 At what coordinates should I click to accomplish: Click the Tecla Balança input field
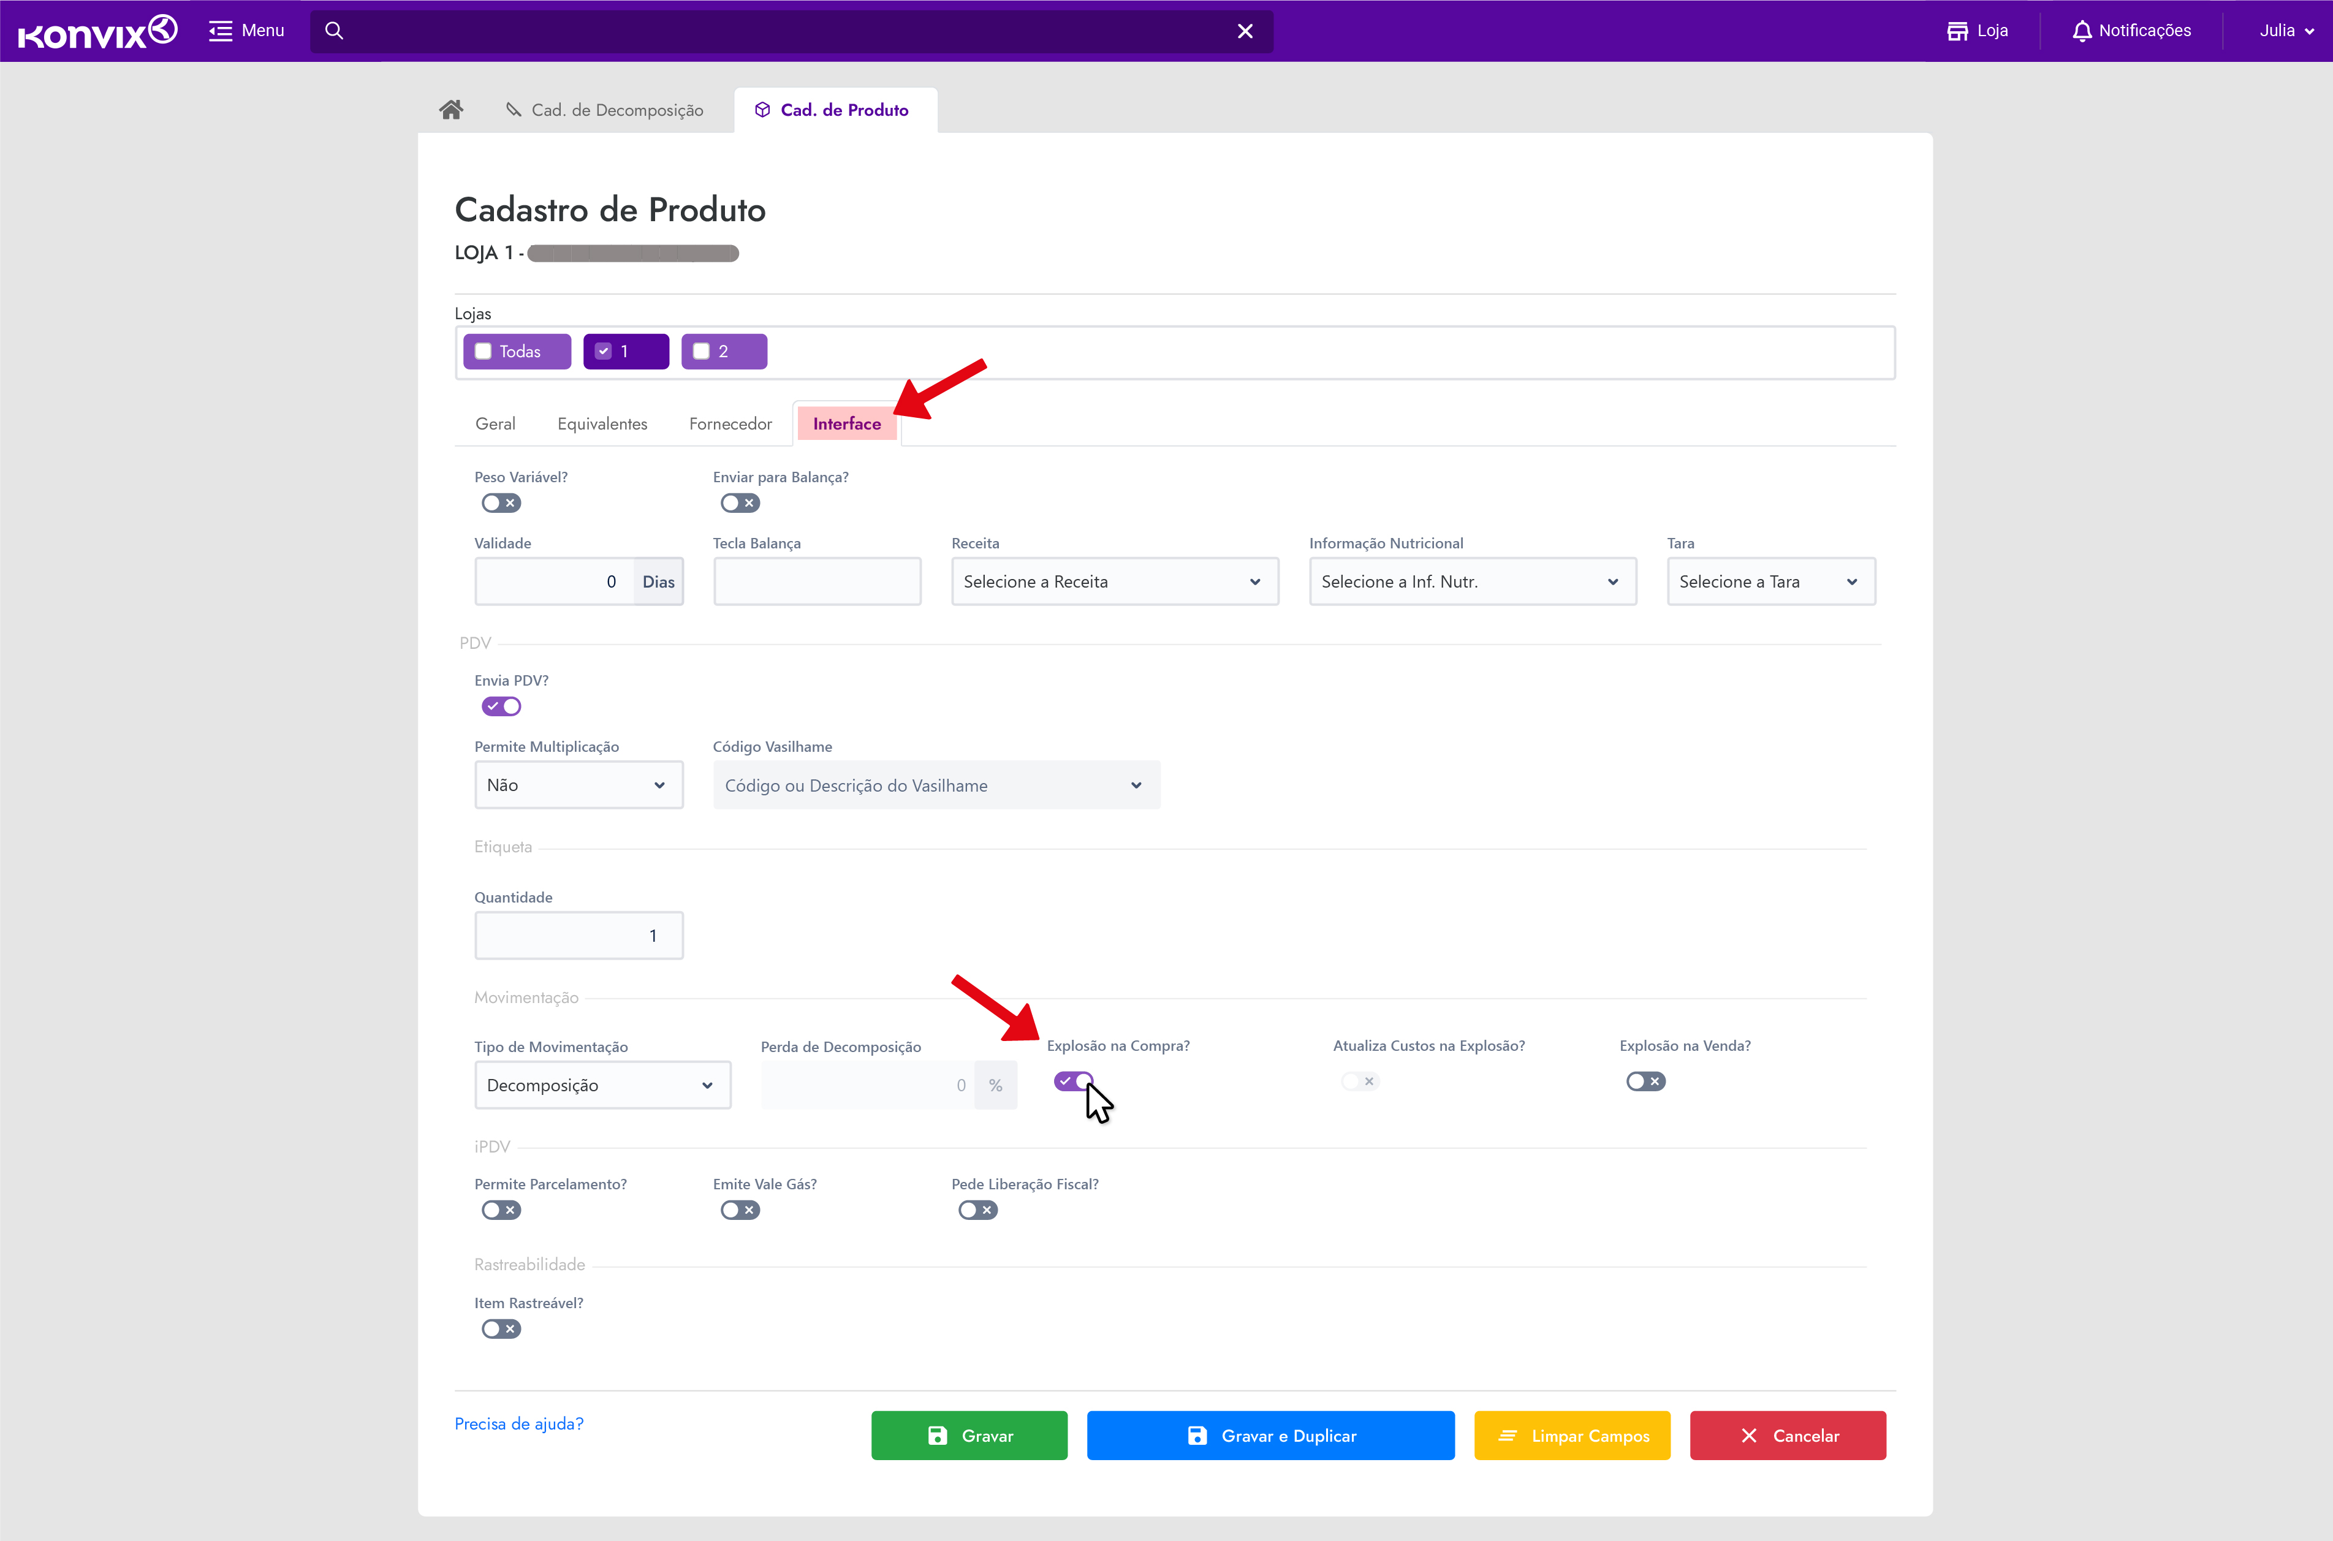pyautogui.click(x=817, y=582)
